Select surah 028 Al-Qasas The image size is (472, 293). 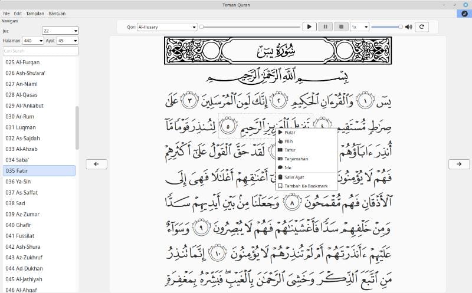point(39,95)
